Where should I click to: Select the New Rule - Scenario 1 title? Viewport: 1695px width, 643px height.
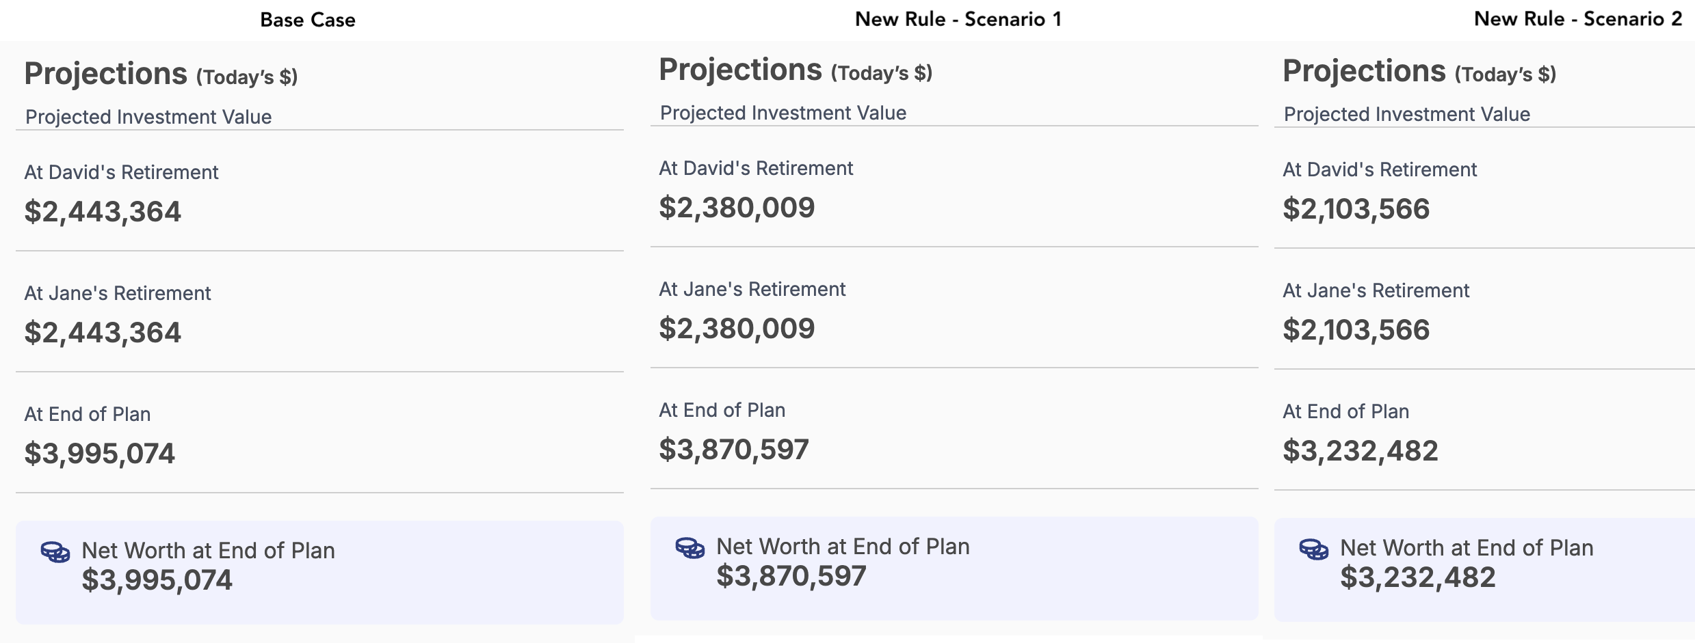pos(958,19)
